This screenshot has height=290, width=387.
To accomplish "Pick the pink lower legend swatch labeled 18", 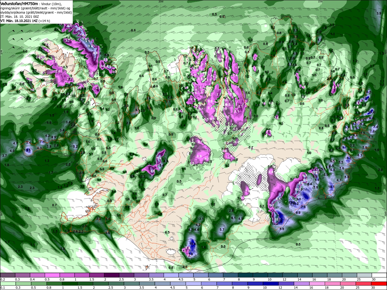I will click(333, 283).
